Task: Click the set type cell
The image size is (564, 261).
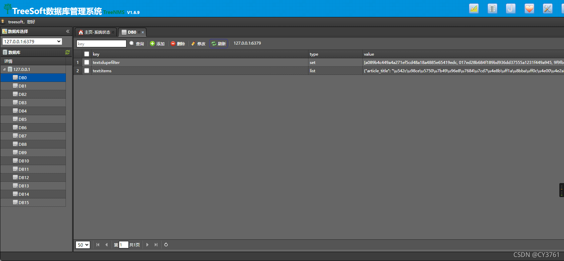Action: pyautogui.click(x=335, y=62)
